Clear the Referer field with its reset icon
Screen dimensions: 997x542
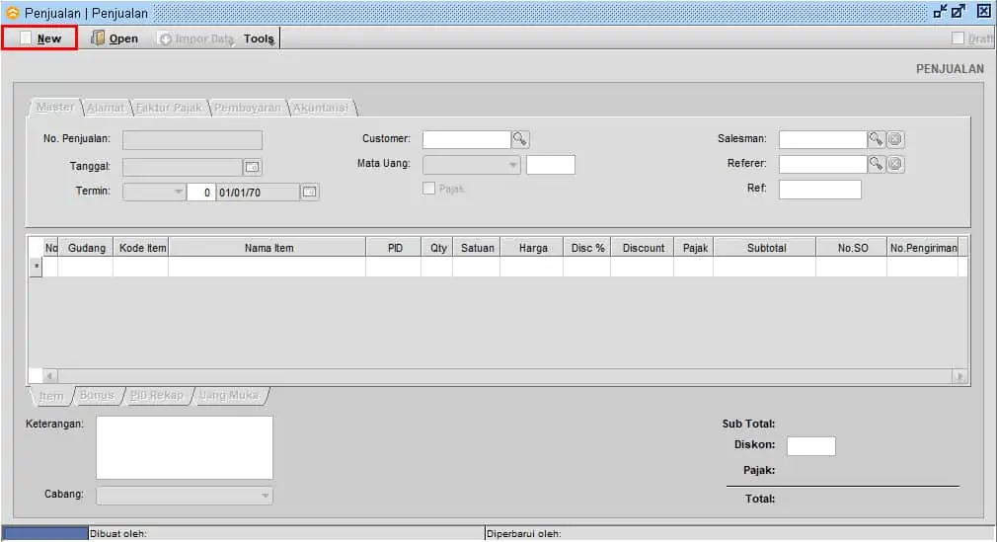895,164
